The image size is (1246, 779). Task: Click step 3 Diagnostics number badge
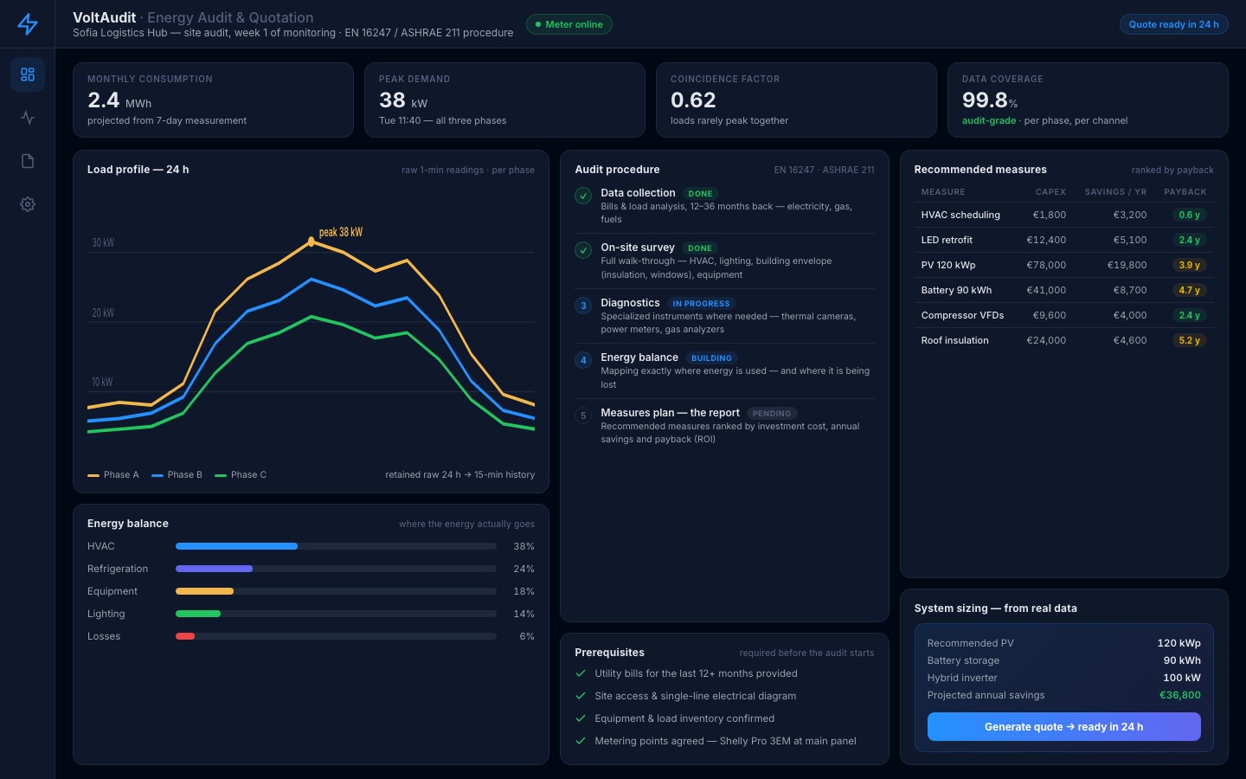tap(583, 306)
